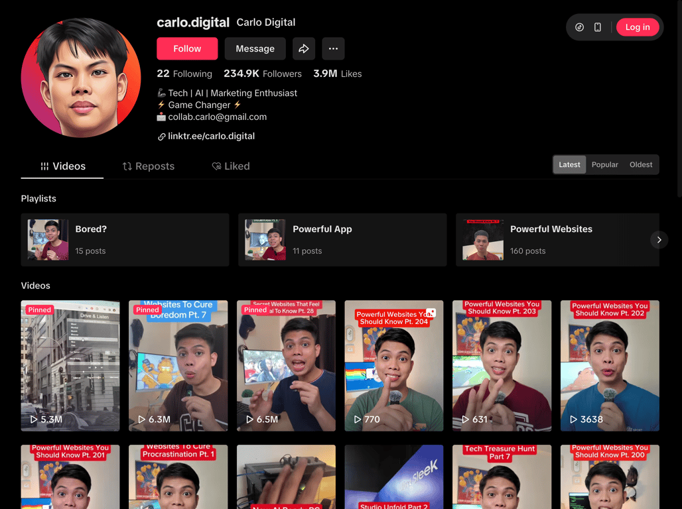Click the carlo.digital username heading
The width and height of the screenshot is (682, 509).
point(193,22)
